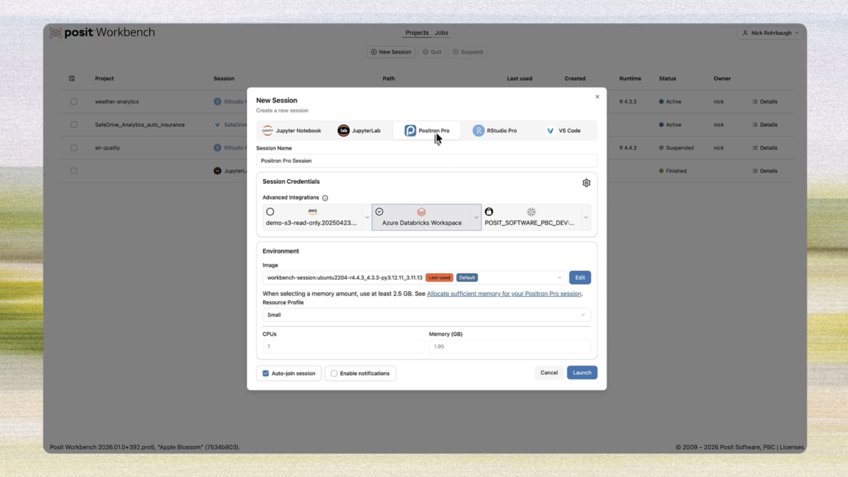The height and width of the screenshot is (477, 848).
Task: Select the Jupyter Notebook session type
Action: coord(292,131)
